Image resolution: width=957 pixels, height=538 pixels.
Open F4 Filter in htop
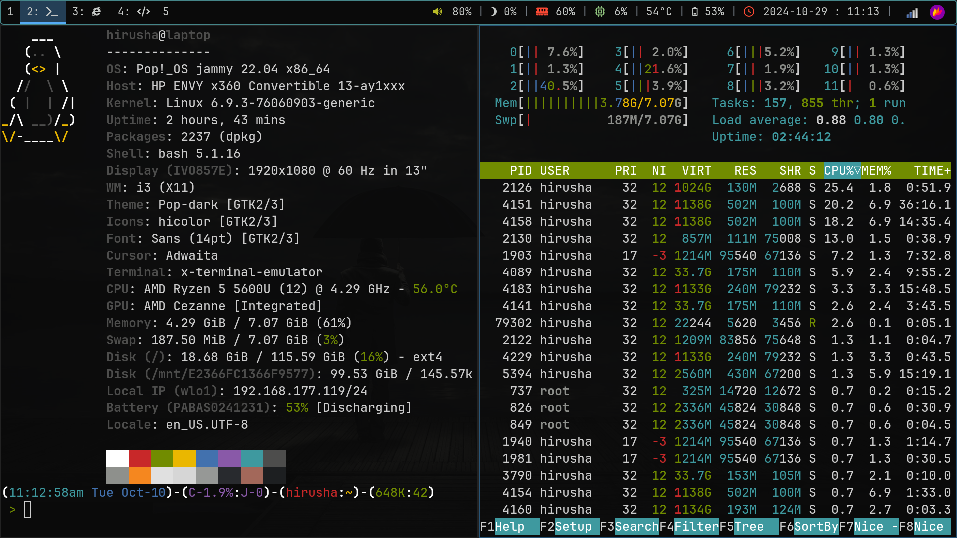tap(689, 527)
